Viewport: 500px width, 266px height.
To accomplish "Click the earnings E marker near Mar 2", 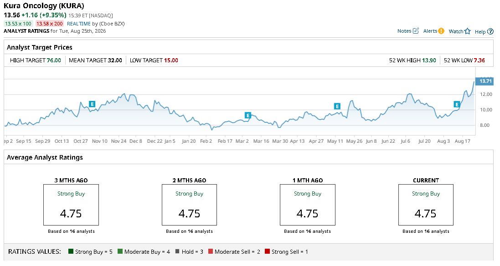I will [x=248, y=115].
